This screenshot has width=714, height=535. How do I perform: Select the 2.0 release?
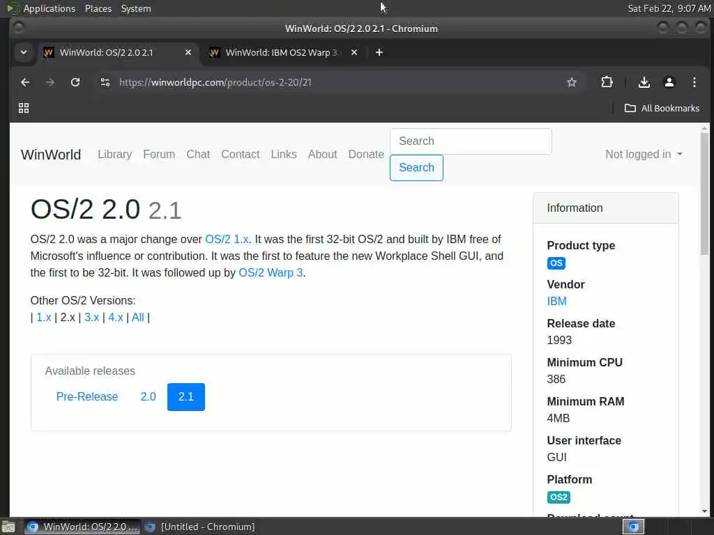click(148, 396)
